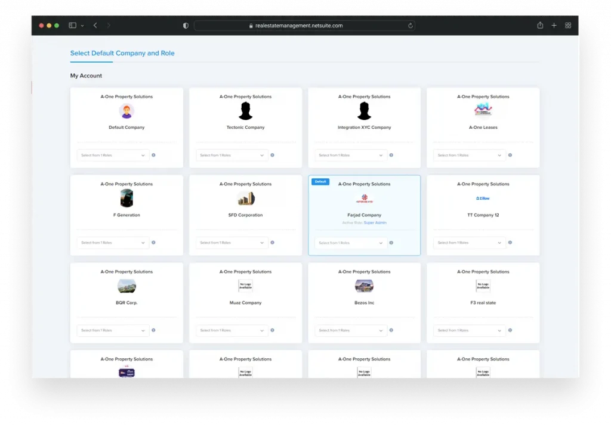Select the Select Default Company and Role tab

122,53
